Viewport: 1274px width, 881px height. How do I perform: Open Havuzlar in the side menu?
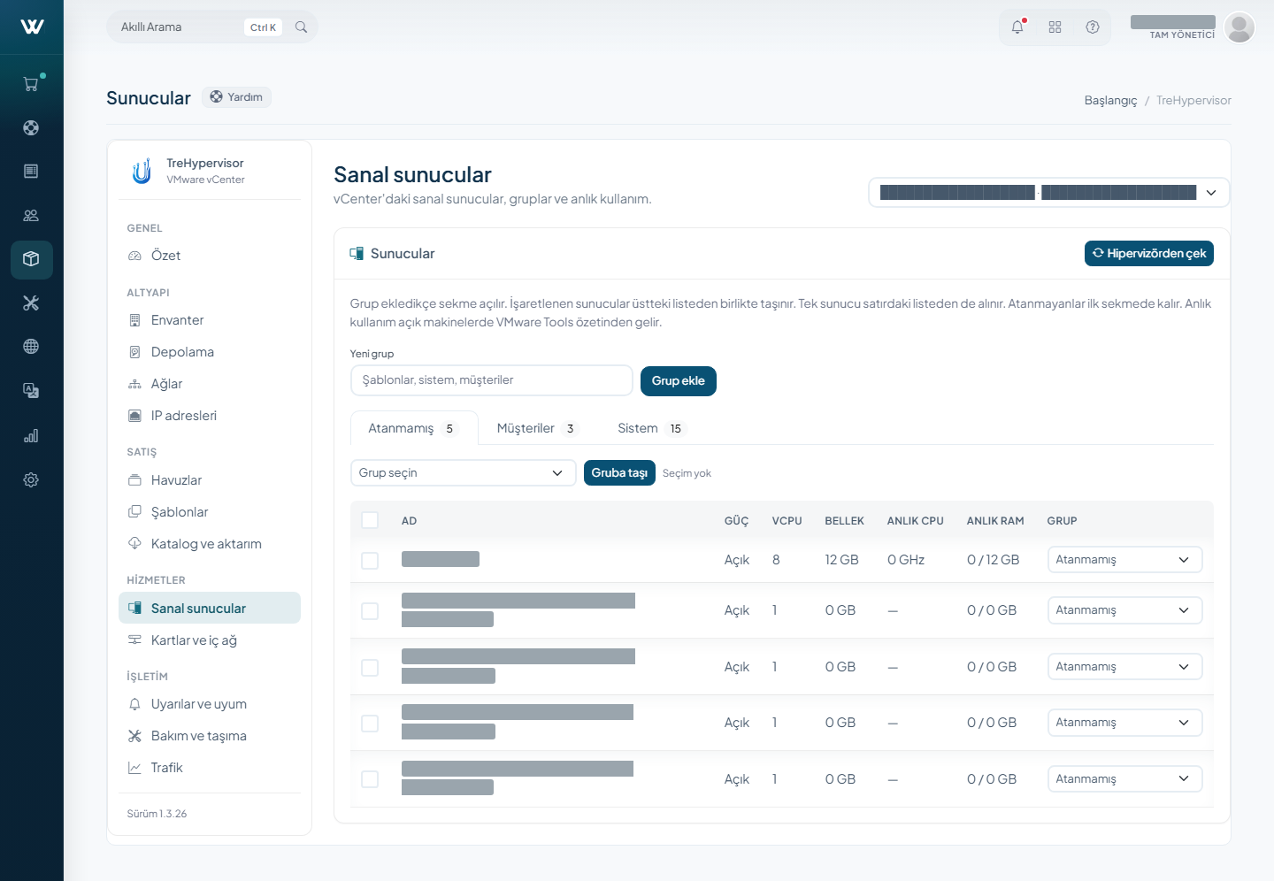(210, 480)
